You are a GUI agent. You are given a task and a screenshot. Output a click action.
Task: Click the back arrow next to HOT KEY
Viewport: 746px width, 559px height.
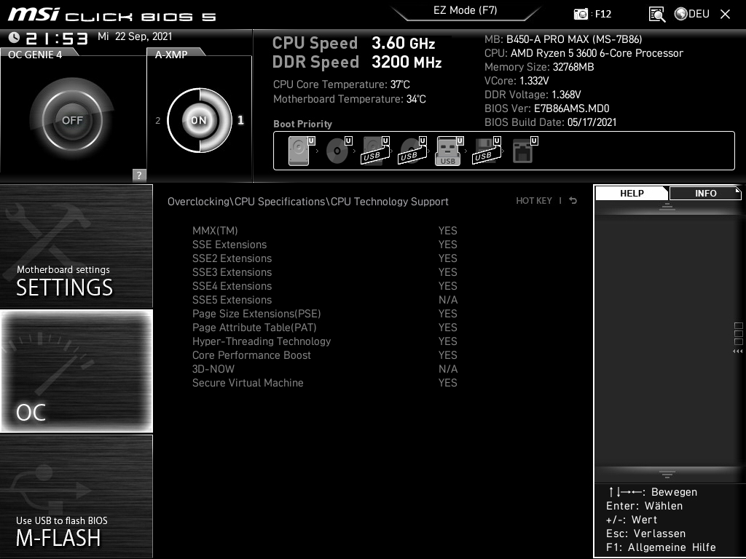pyautogui.click(x=573, y=200)
